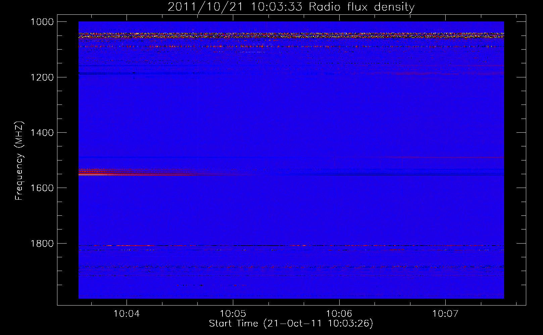Click the noisy interference band near 1050 MHz
The image size is (543, 335).
[x=291, y=35]
